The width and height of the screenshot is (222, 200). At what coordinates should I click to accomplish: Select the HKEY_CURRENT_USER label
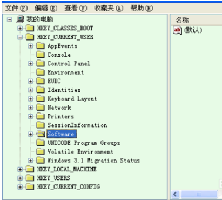pos(65,37)
